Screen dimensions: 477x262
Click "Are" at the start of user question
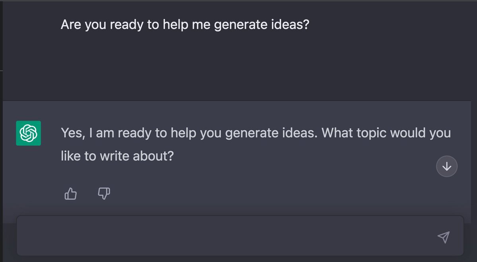71,25
